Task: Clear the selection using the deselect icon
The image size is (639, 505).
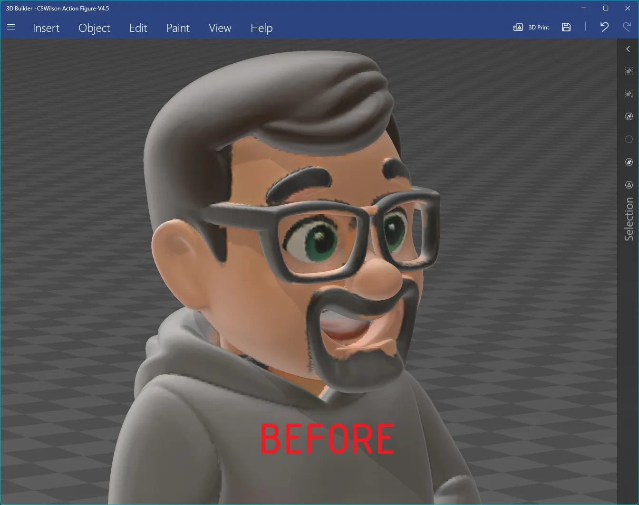Action: (x=629, y=93)
